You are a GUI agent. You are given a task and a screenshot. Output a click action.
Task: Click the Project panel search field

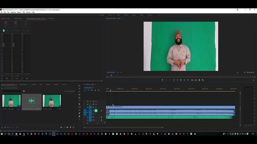[11, 91]
